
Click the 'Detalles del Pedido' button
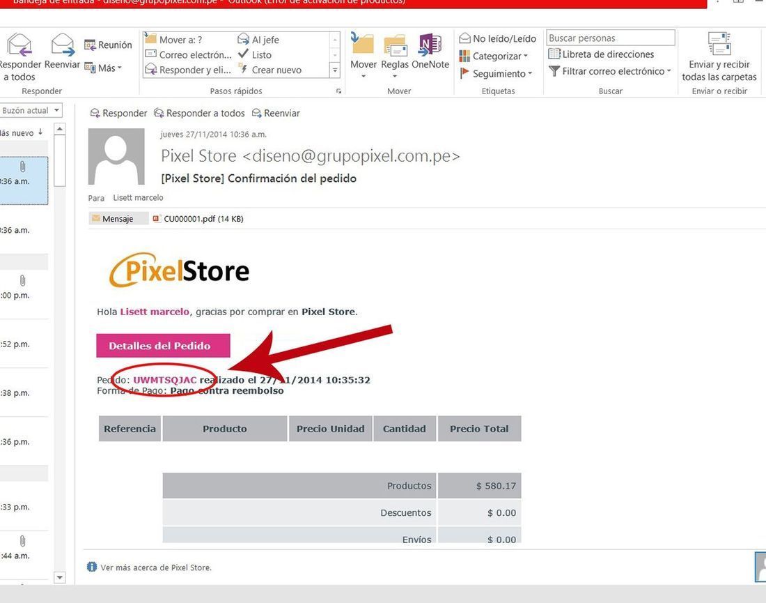click(x=163, y=346)
